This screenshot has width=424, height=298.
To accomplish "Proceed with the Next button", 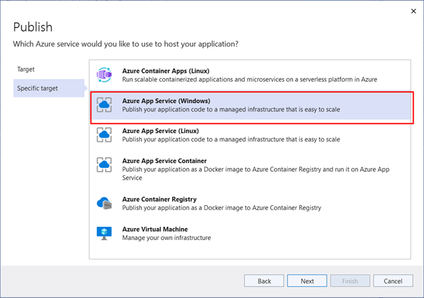I will tap(307, 281).
